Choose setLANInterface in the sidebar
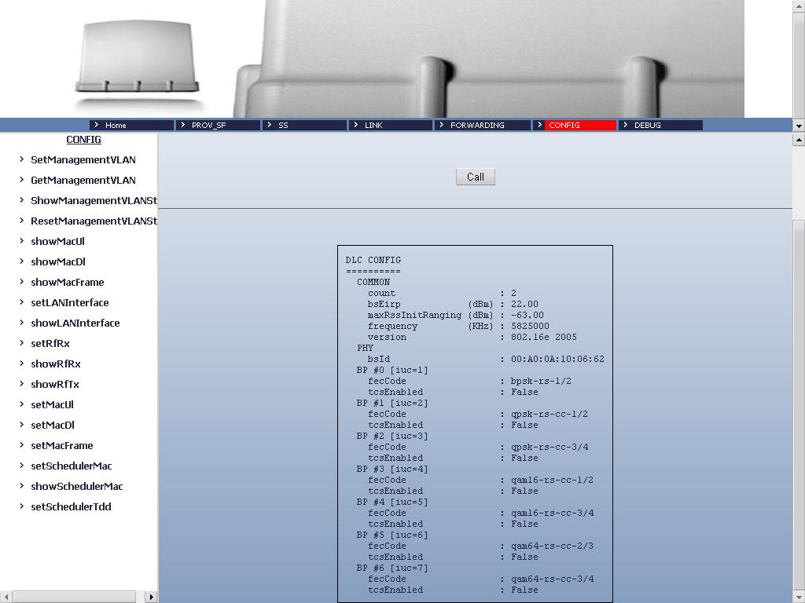 click(70, 302)
